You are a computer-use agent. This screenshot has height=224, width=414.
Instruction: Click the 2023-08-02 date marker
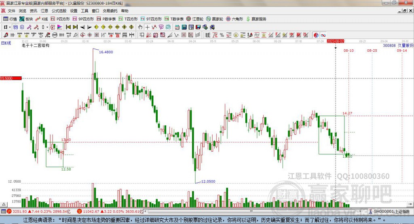coord(335,41)
